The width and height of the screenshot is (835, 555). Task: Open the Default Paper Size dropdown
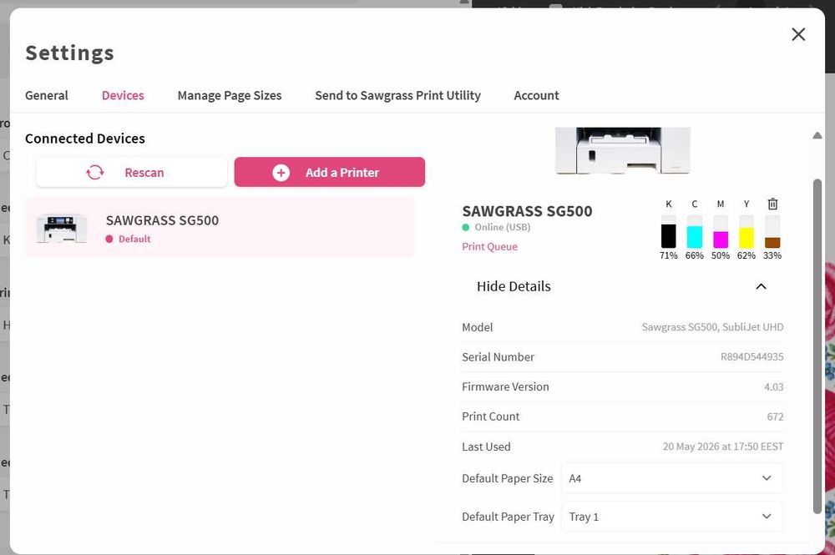pyautogui.click(x=672, y=478)
